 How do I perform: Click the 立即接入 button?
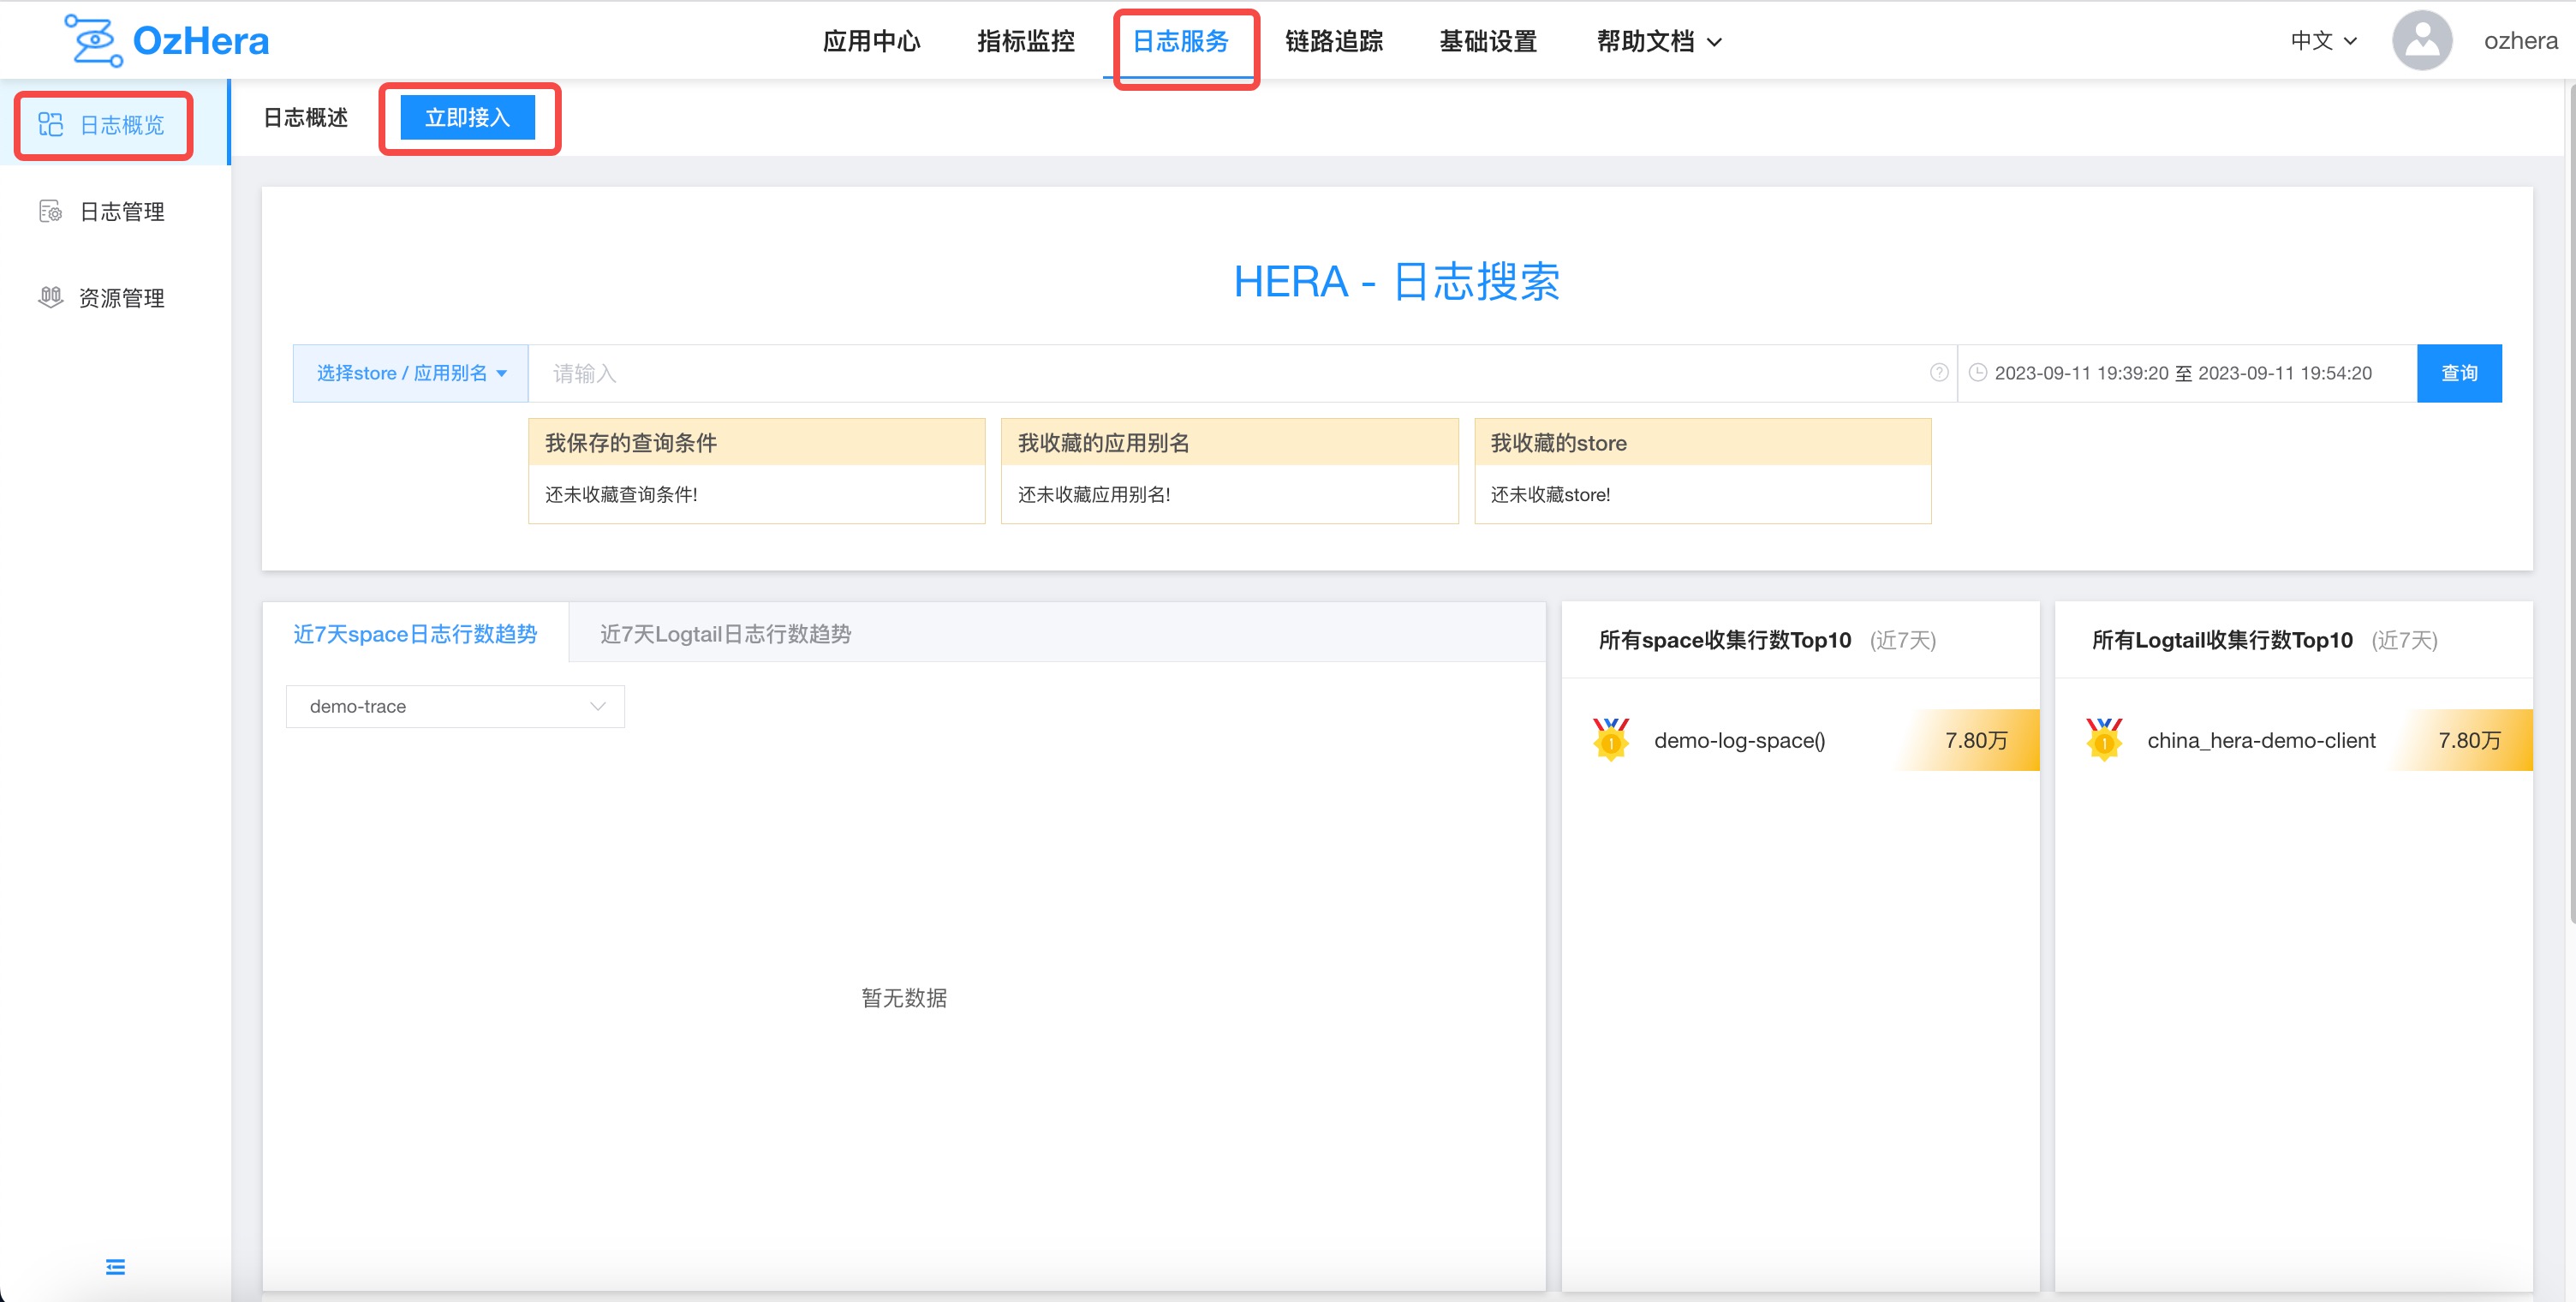pyautogui.click(x=468, y=118)
